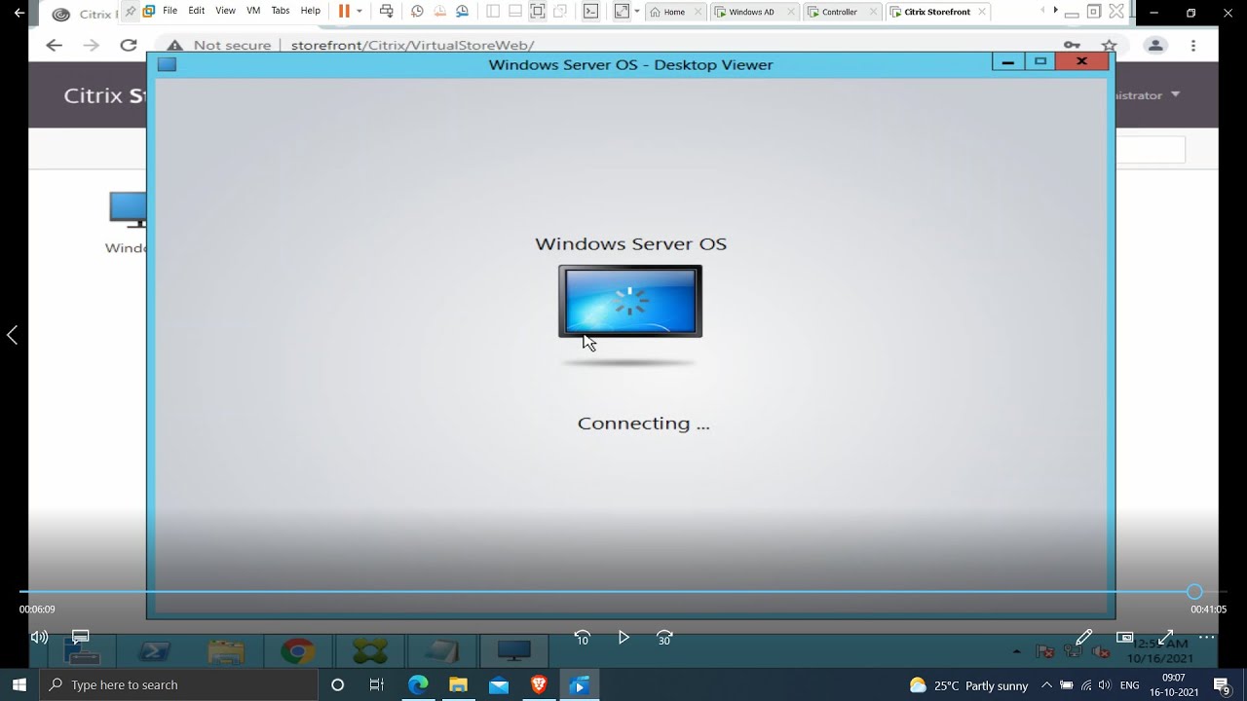
Task: Close the Controller tab
Action: (x=872, y=12)
